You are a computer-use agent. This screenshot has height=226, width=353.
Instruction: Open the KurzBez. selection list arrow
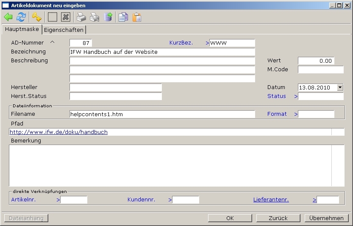point(207,43)
